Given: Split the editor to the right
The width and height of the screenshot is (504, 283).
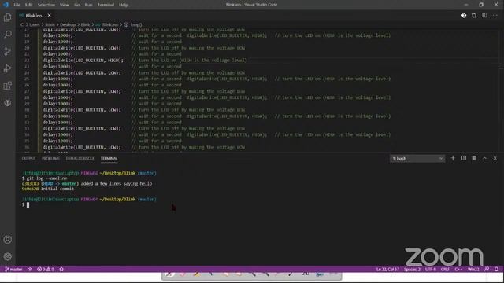Looking at the screenshot, I should point(485,16).
